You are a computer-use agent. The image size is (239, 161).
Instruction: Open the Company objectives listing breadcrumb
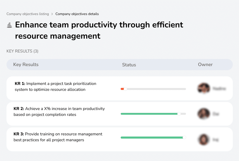click(28, 14)
